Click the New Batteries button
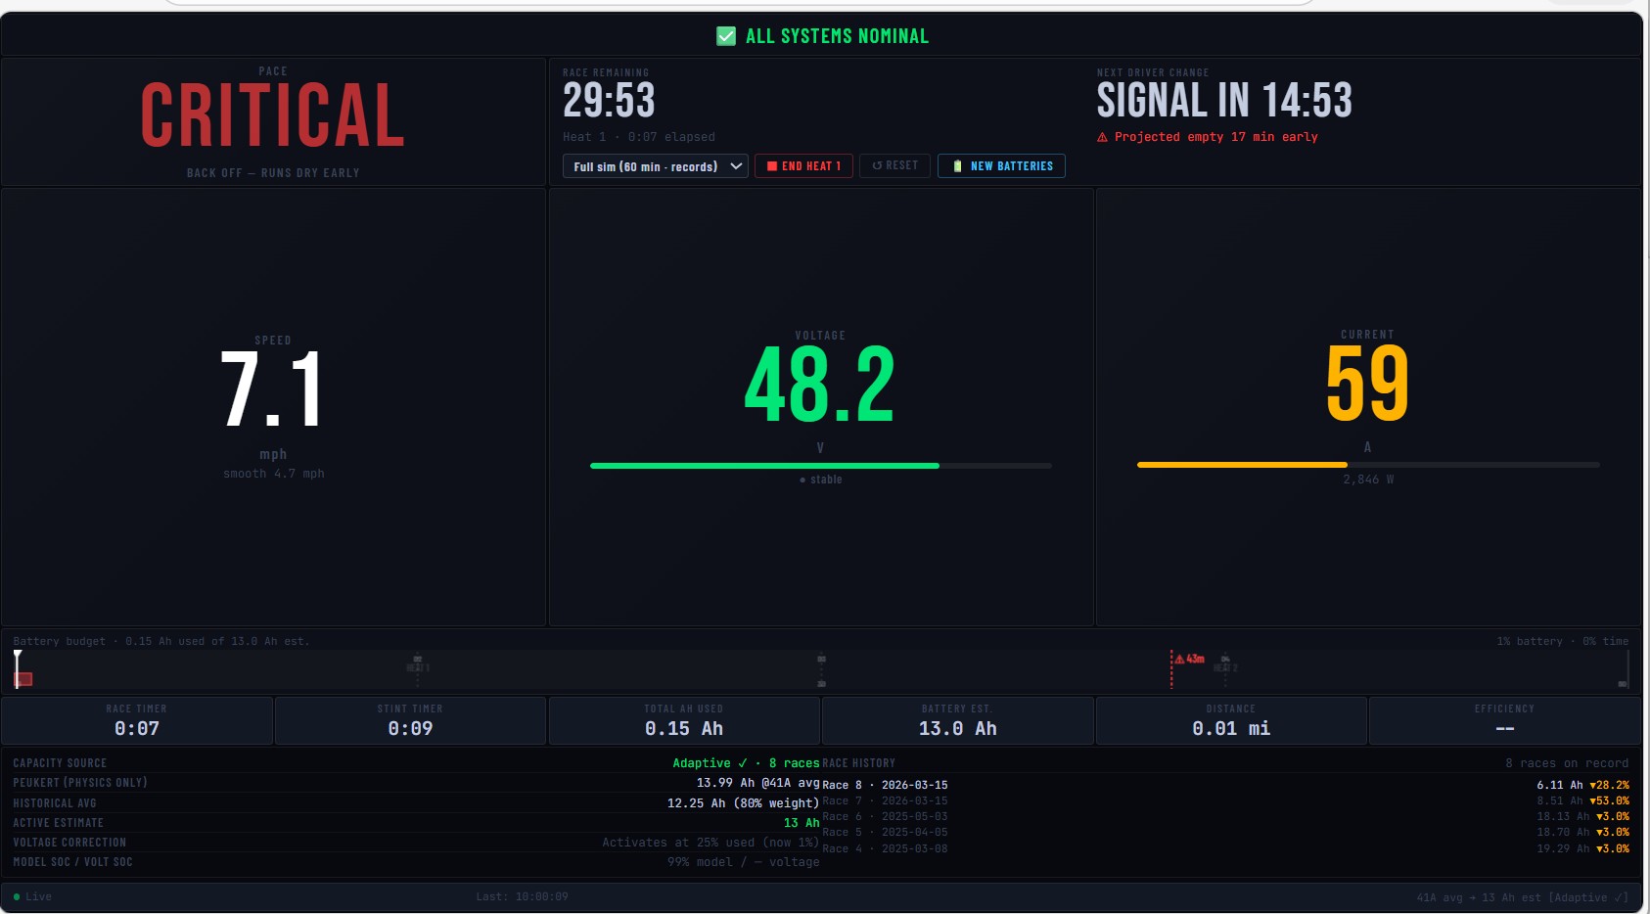1650x914 pixels. point(1001,166)
